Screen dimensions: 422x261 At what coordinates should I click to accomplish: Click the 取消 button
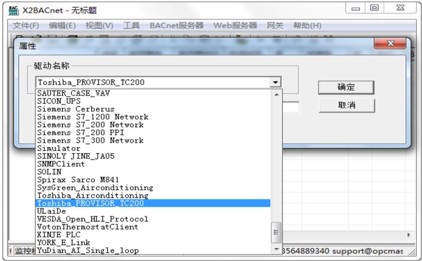(346, 105)
